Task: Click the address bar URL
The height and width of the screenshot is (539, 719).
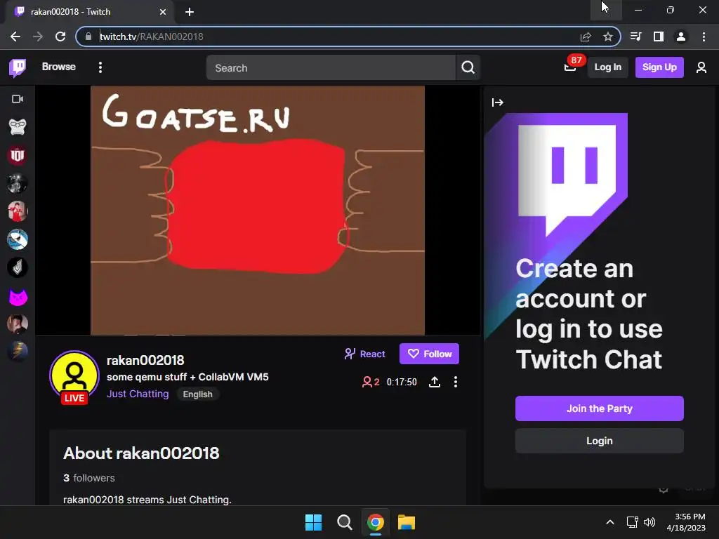Action: [x=152, y=36]
